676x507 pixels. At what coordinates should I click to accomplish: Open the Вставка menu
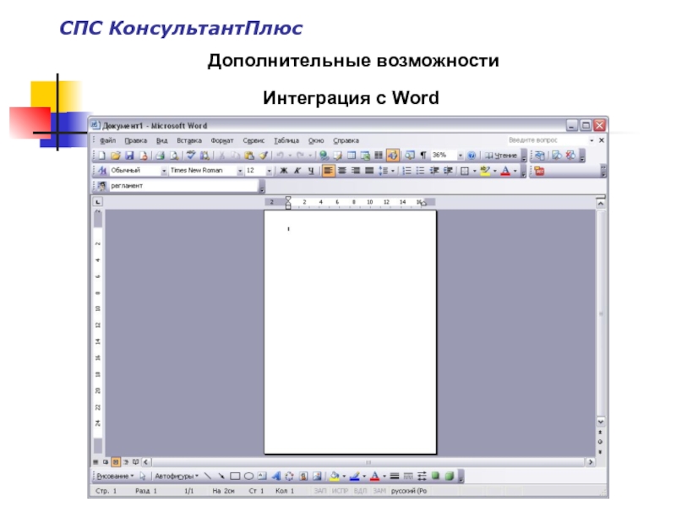point(189,140)
